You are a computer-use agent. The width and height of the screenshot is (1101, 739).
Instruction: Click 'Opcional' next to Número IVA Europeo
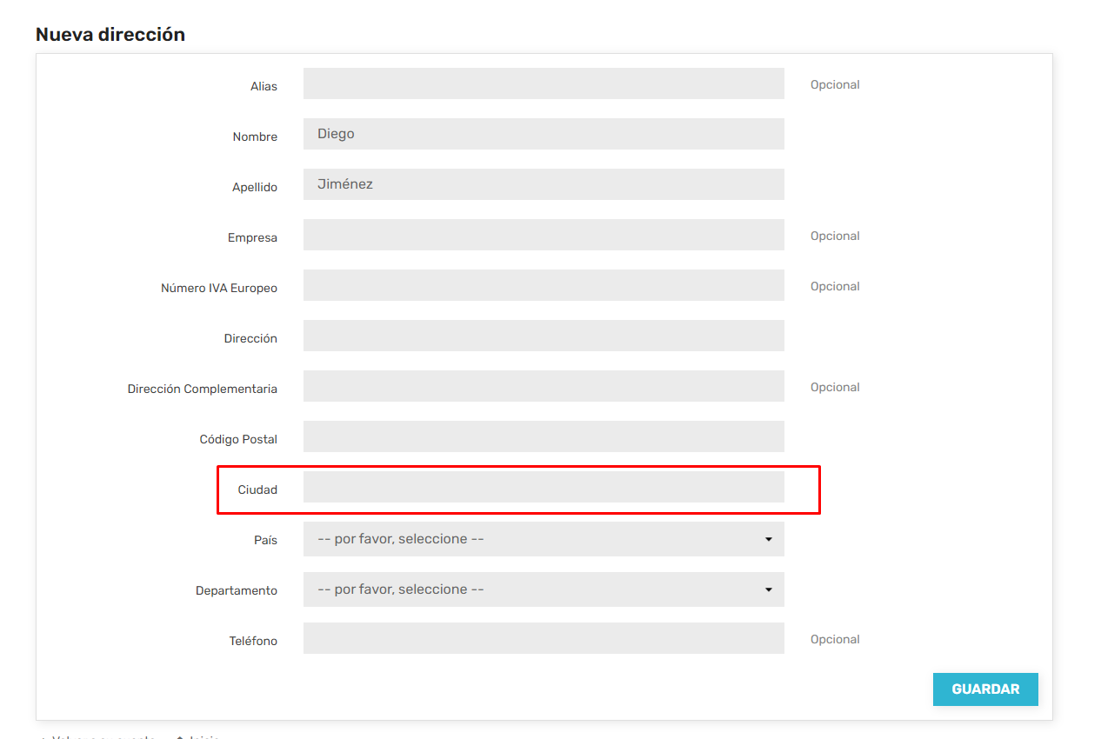point(835,286)
